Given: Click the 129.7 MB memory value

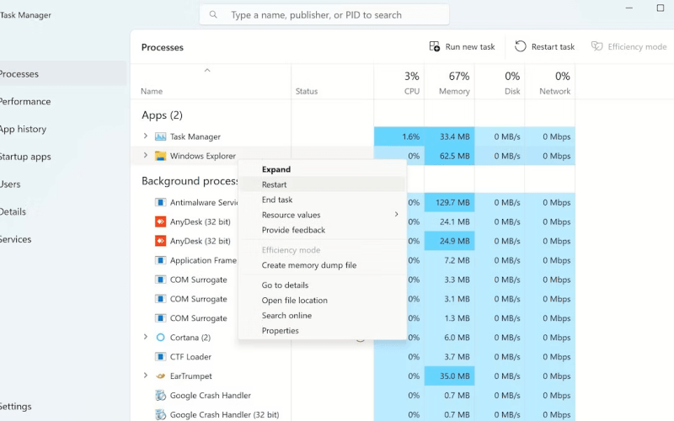Looking at the screenshot, I should coord(450,202).
